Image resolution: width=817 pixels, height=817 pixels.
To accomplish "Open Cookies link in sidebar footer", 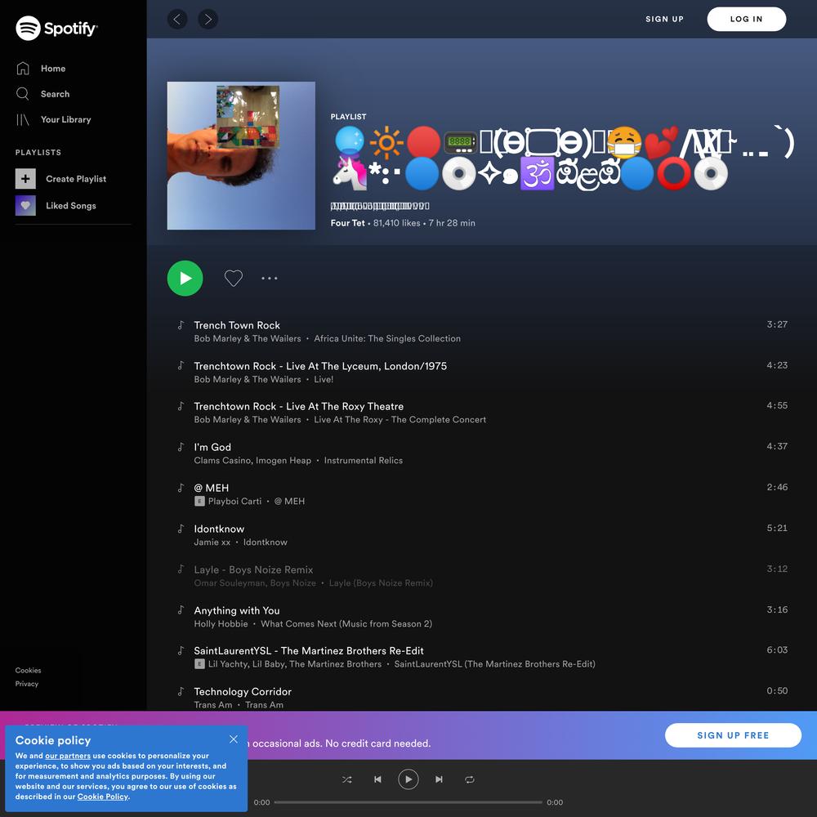I will (28, 671).
